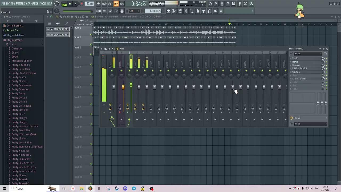Viewport: 341px width, 192px height.
Task: Click the Insert 1 orange volume fader
Action: pyautogui.click(x=123, y=87)
